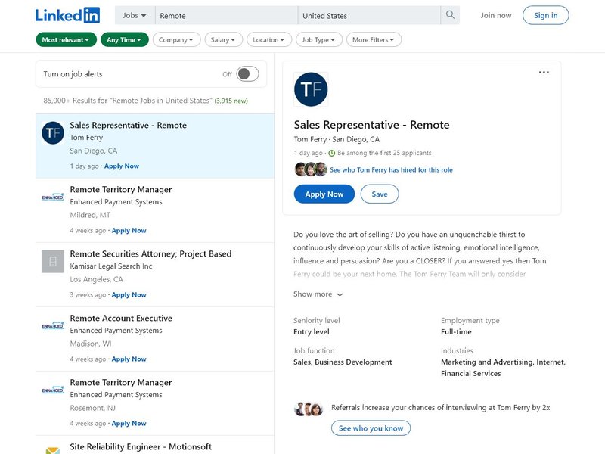605x454 pixels.
Task: Click See who you know button
Action: point(371,428)
